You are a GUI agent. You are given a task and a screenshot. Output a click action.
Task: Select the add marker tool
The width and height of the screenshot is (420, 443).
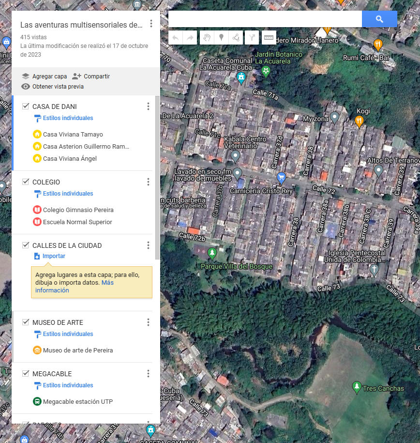point(222,38)
